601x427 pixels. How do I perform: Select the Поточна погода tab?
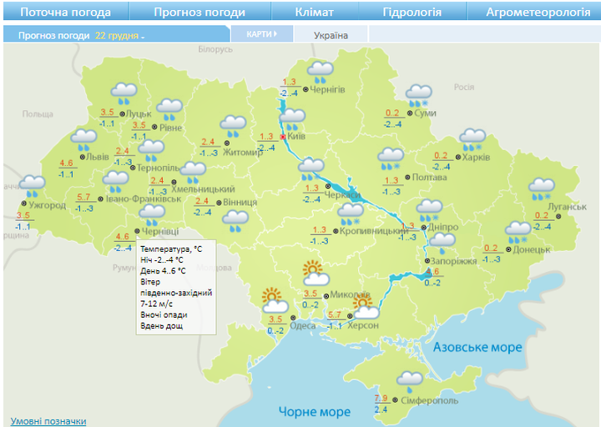(x=65, y=12)
